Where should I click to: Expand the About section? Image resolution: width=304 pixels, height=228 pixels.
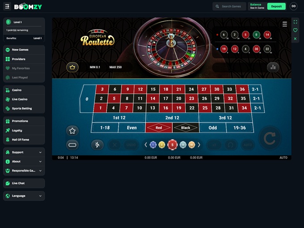pos(24,162)
